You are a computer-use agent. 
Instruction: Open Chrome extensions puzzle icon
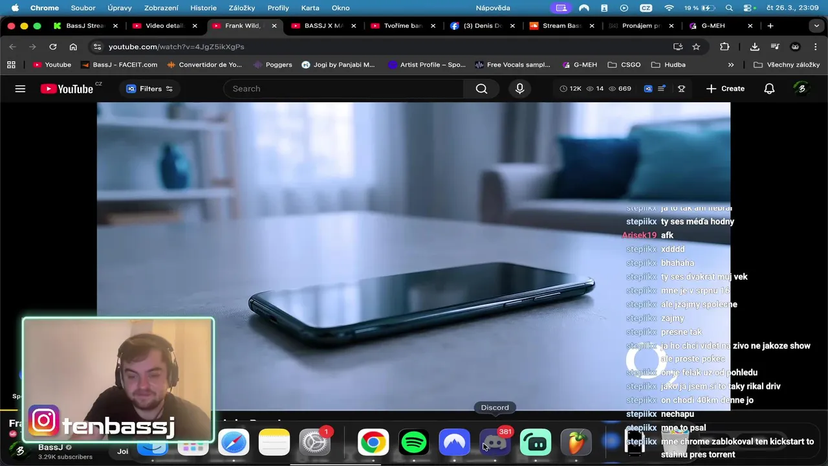coord(724,47)
